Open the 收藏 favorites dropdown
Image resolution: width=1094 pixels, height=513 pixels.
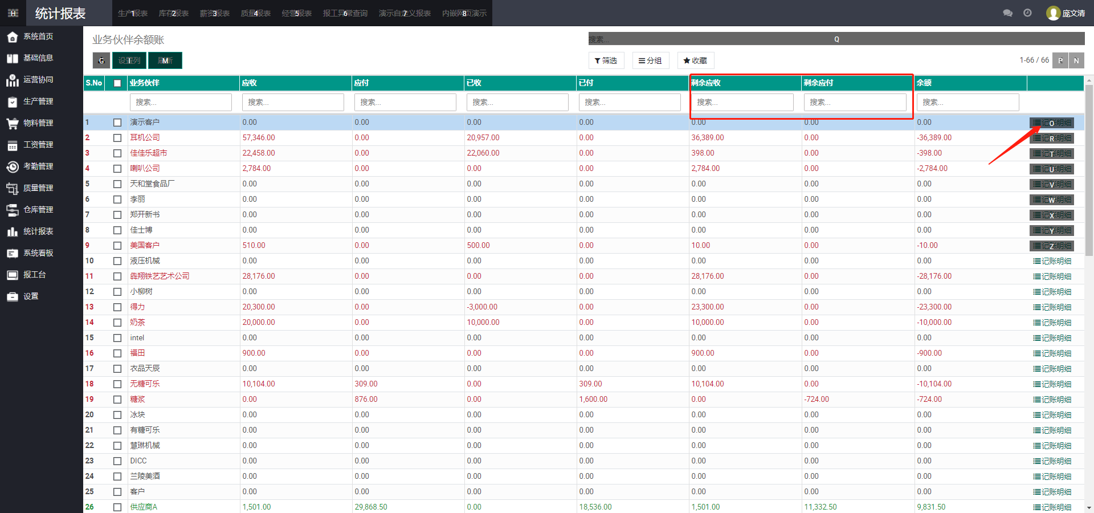coord(695,60)
